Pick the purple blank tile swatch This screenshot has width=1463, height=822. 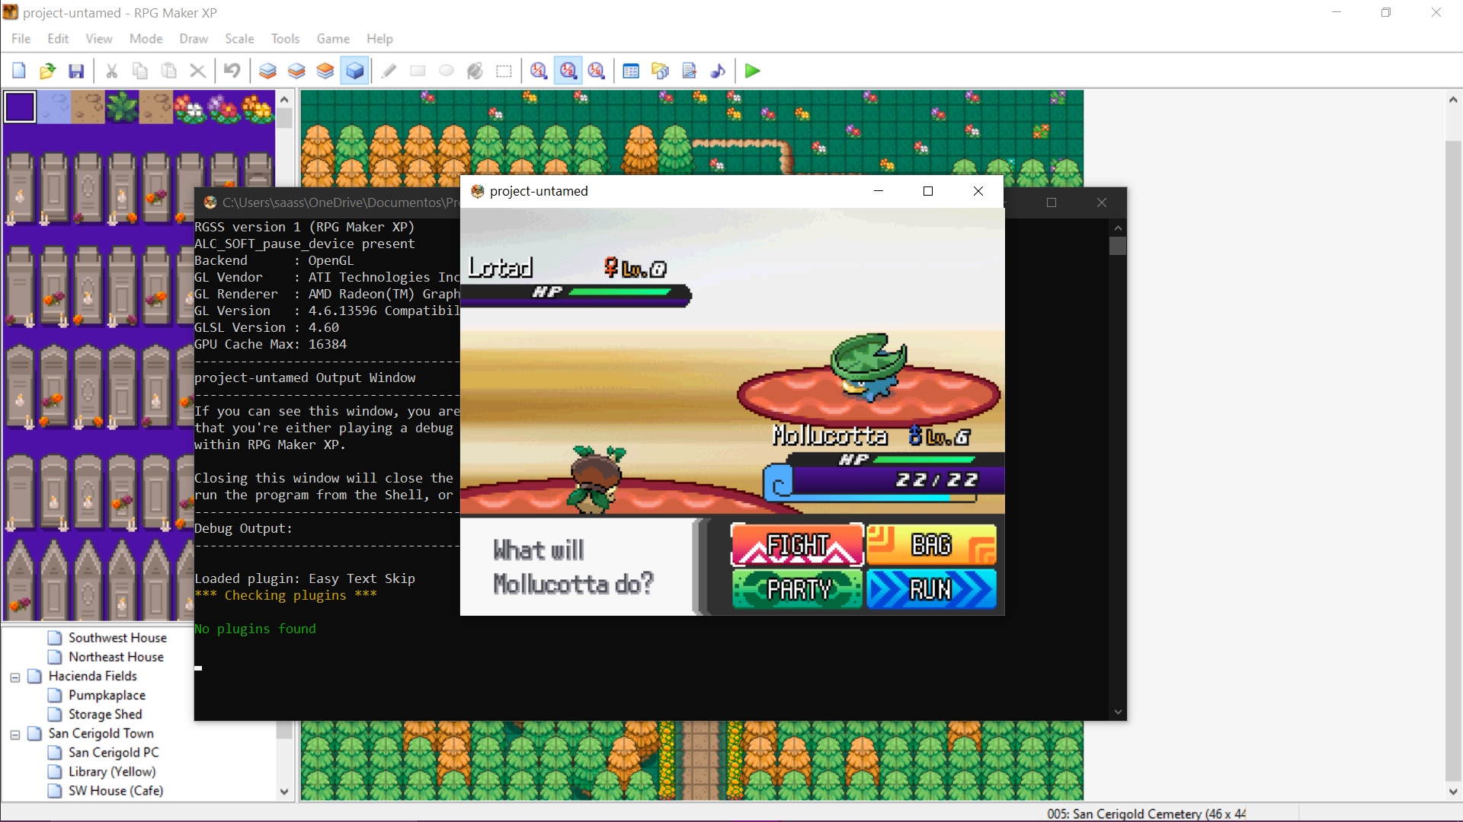21,107
